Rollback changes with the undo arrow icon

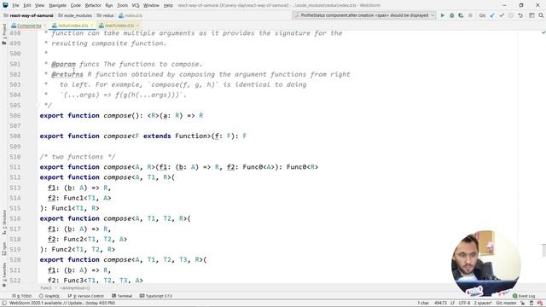[x=520, y=15]
